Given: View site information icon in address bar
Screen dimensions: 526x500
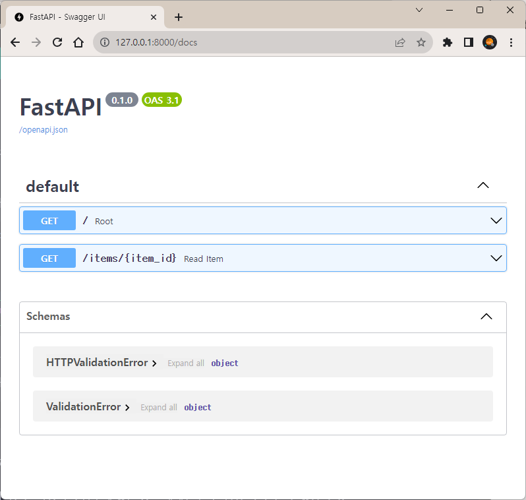Looking at the screenshot, I should pyautogui.click(x=105, y=42).
